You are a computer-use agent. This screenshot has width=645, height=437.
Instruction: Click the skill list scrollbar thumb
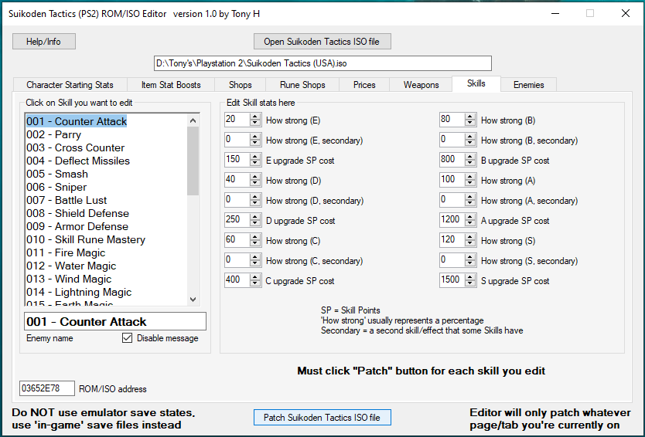tap(193, 161)
